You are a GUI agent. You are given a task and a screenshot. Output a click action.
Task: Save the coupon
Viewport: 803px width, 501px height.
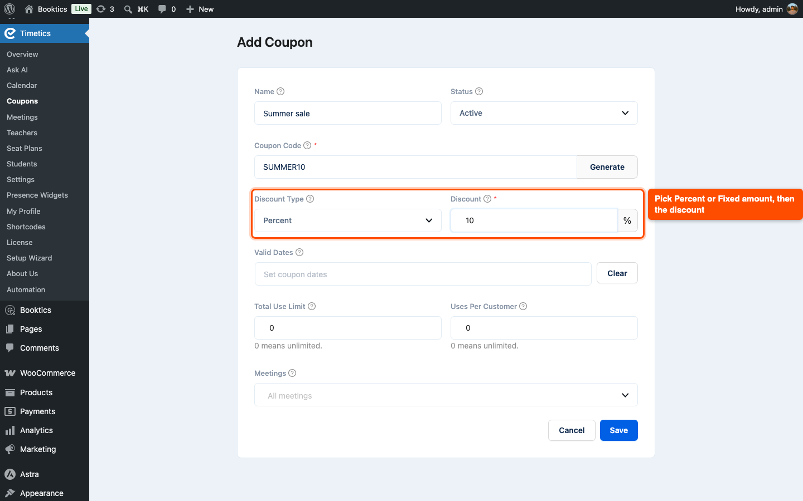(x=619, y=430)
